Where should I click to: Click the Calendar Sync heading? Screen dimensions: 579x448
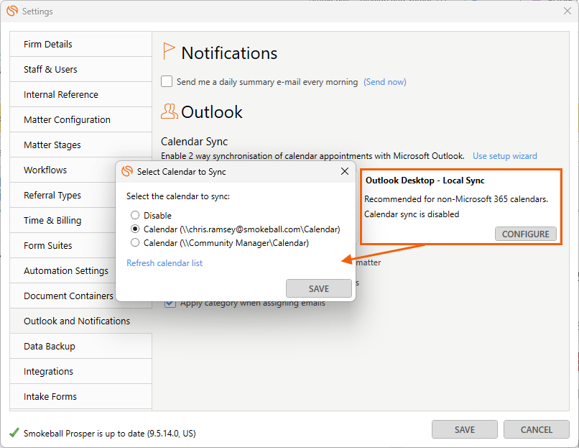[x=194, y=142]
